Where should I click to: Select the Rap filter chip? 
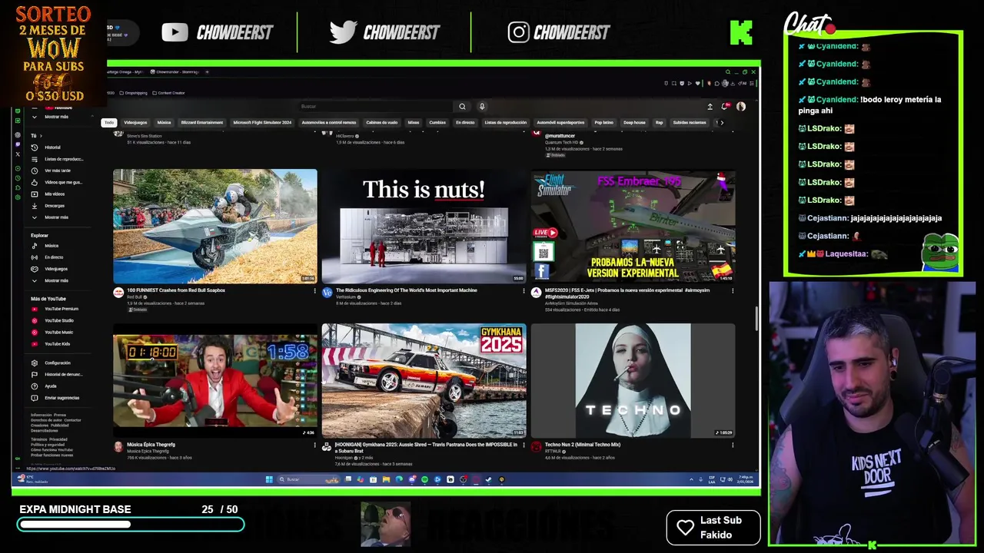pyautogui.click(x=659, y=122)
